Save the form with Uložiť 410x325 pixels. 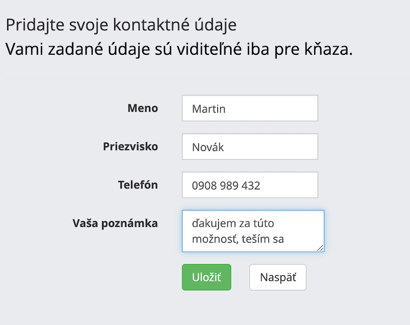click(207, 277)
